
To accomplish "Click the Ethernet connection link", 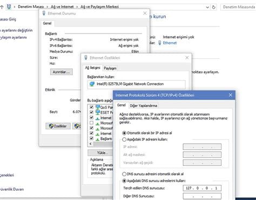I will [170, 43].
